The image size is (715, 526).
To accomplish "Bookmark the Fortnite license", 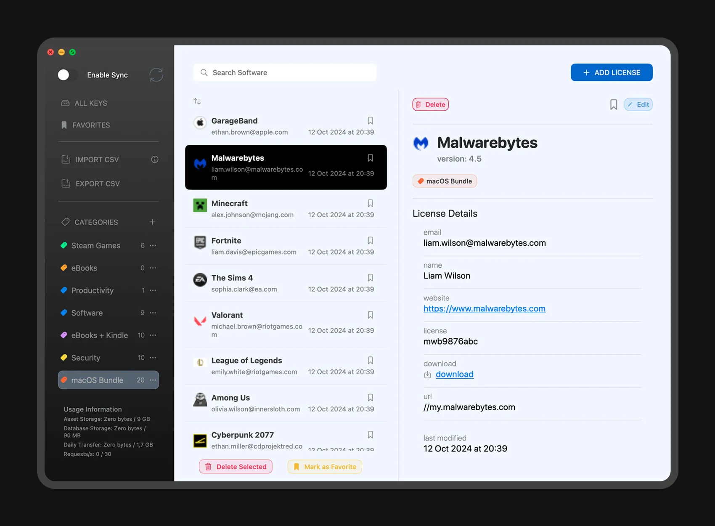I will tap(371, 241).
